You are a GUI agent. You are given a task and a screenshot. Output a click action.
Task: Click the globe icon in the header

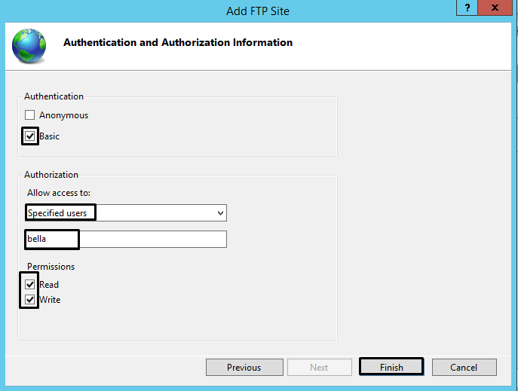29,44
